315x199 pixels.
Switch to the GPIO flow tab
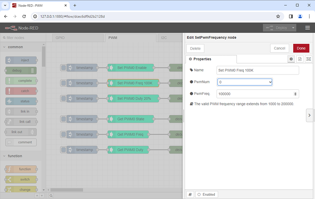coord(60,38)
